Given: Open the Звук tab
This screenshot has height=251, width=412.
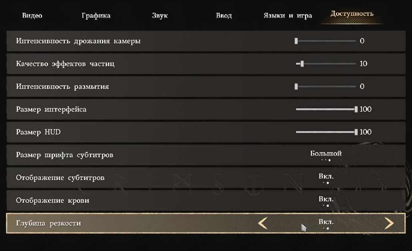Looking at the screenshot, I should (x=160, y=16).
